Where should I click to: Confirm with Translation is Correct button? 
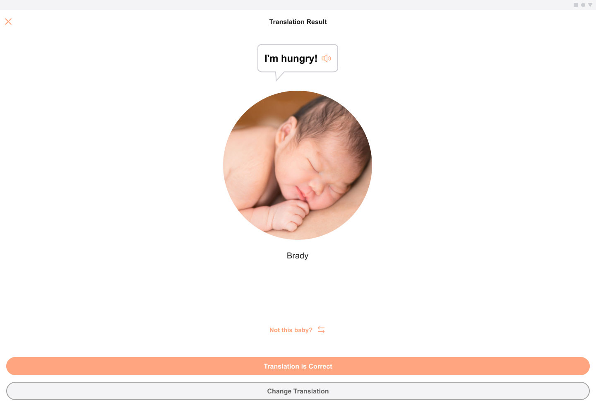[298, 366]
